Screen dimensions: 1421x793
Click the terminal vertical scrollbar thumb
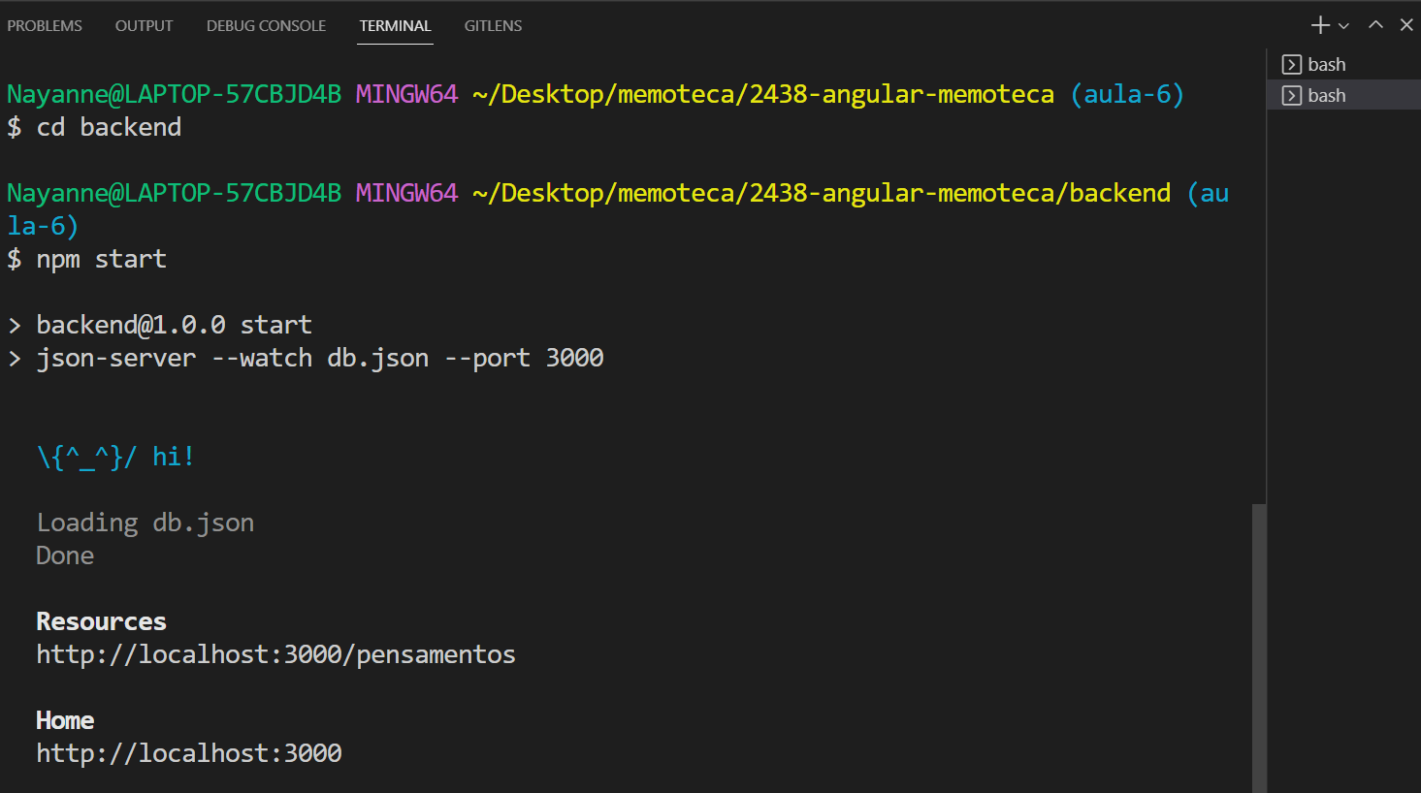coord(1259,648)
